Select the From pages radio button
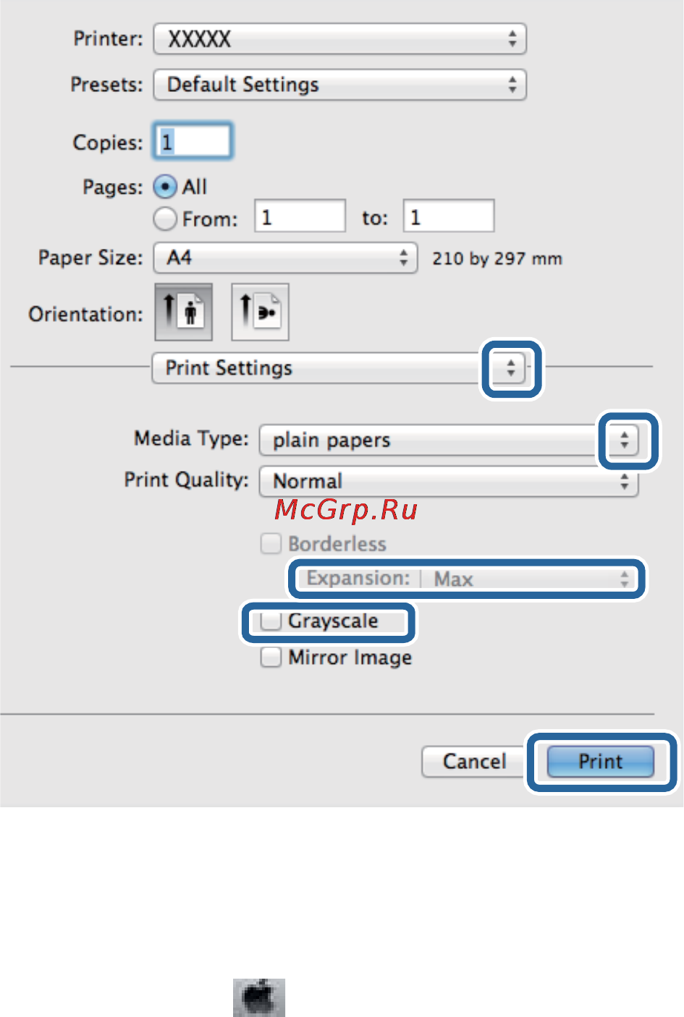The width and height of the screenshot is (684, 1017). click(x=166, y=218)
